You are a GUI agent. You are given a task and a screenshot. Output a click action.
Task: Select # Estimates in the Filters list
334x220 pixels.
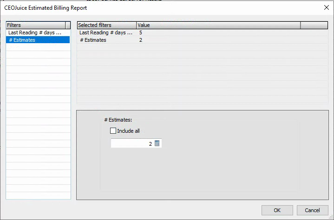(x=38, y=40)
